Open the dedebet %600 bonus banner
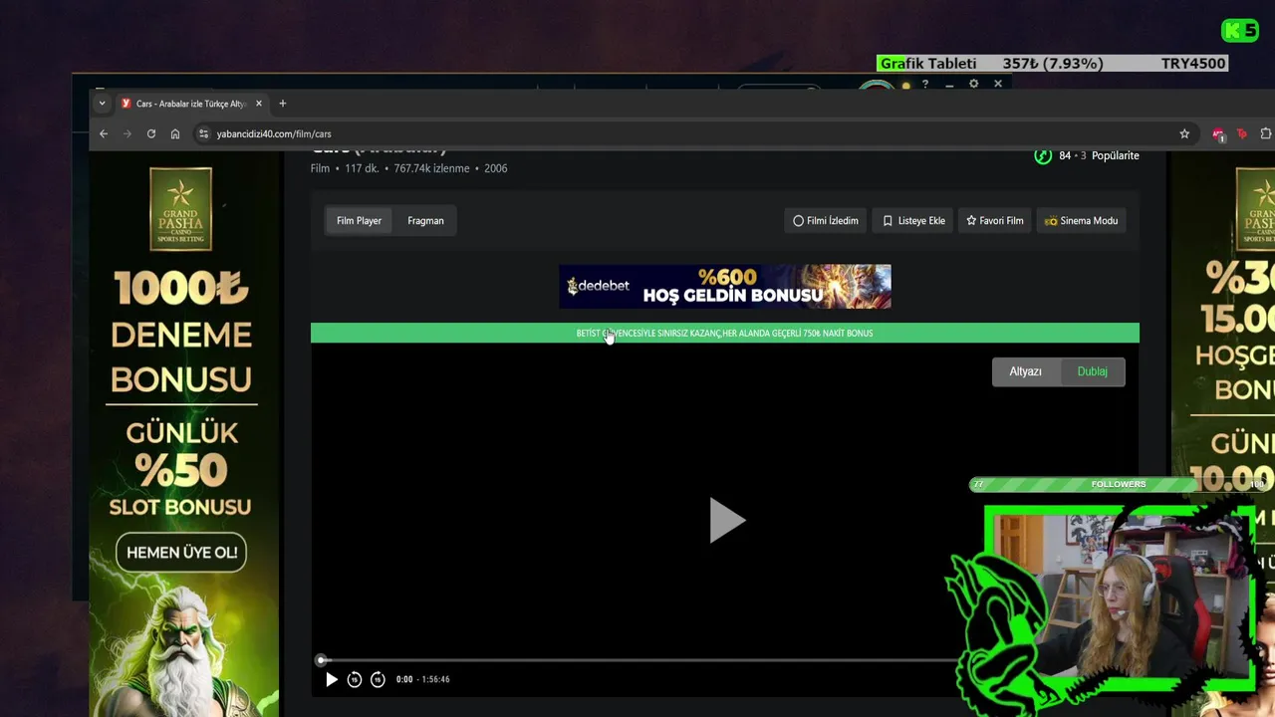This screenshot has height=717, width=1275. pos(725,287)
